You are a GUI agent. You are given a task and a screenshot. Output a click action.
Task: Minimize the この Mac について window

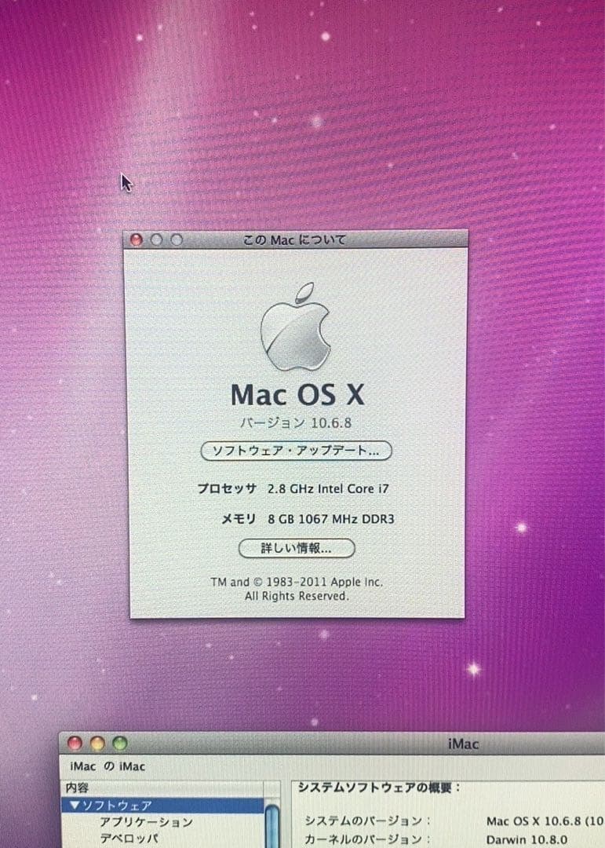click(157, 239)
